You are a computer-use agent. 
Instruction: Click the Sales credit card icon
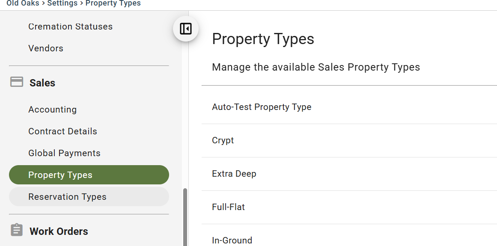(x=17, y=82)
